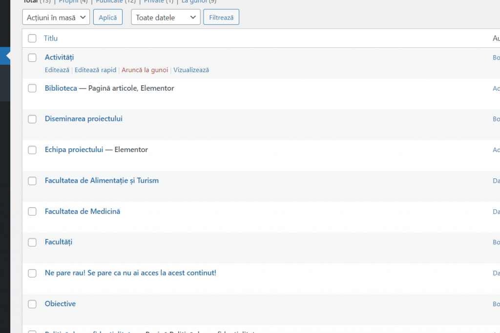Tick the Facultatea de Medicină checkbox

(x=32, y=212)
